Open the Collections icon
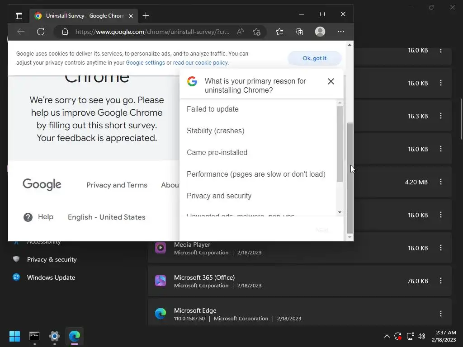The width and height of the screenshot is (463, 347). (x=299, y=32)
